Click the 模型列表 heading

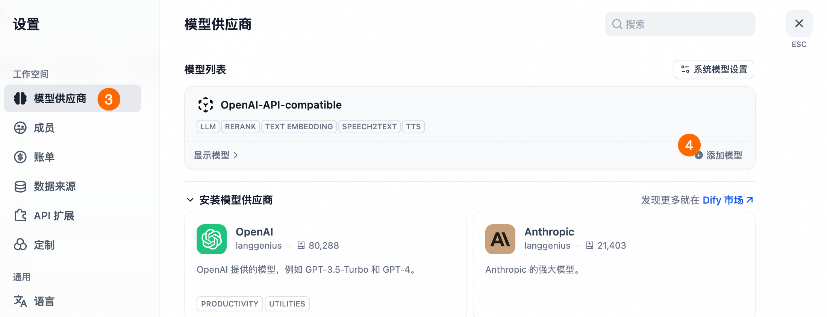point(205,69)
